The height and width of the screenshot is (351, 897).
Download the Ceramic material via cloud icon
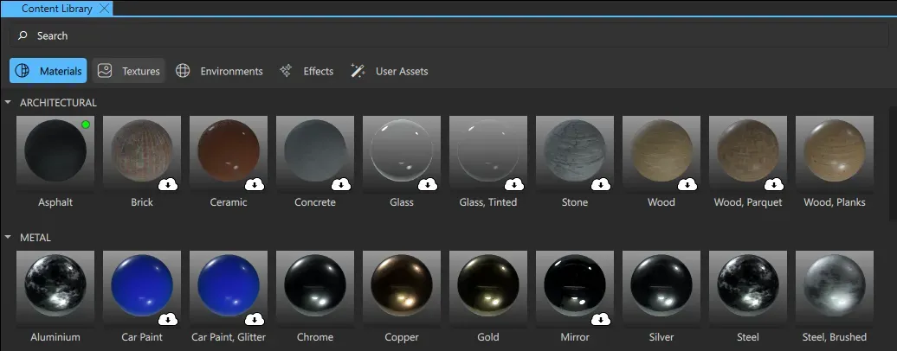tap(255, 184)
